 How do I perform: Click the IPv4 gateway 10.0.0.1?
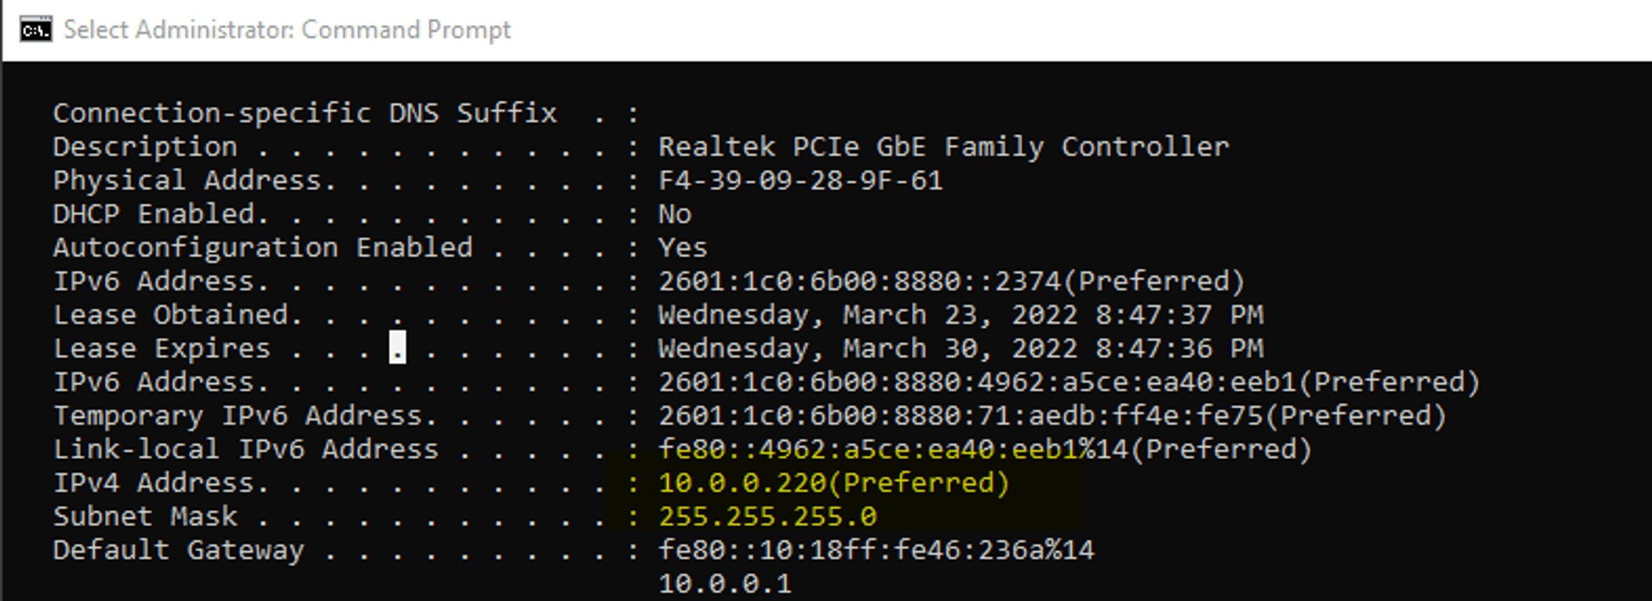pyautogui.click(x=724, y=584)
